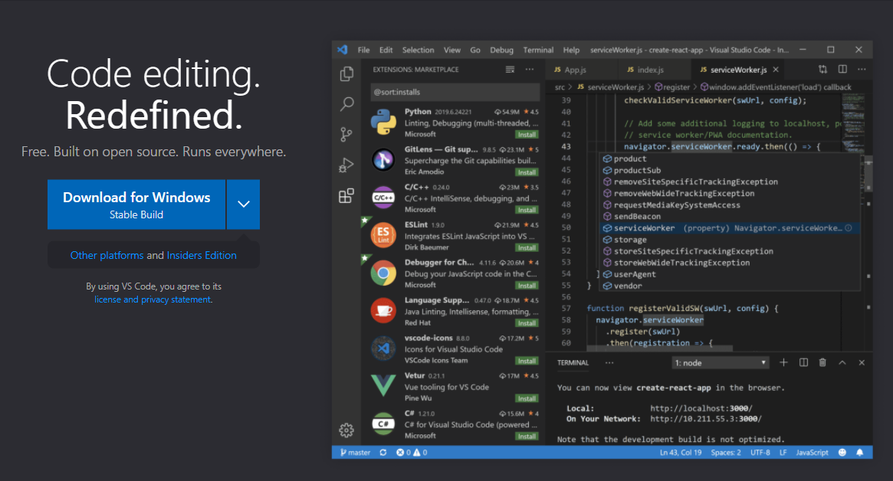Select serviceWorker suggestion in autocomplete list

[x=730, y=227]
